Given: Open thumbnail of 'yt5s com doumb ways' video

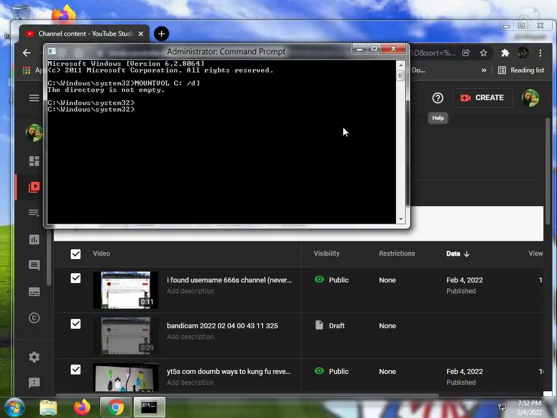Looking at the screenshot, I should point(126,377).
